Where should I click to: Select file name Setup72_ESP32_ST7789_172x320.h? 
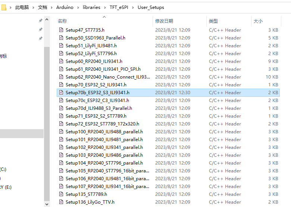(x=102, y=124)
